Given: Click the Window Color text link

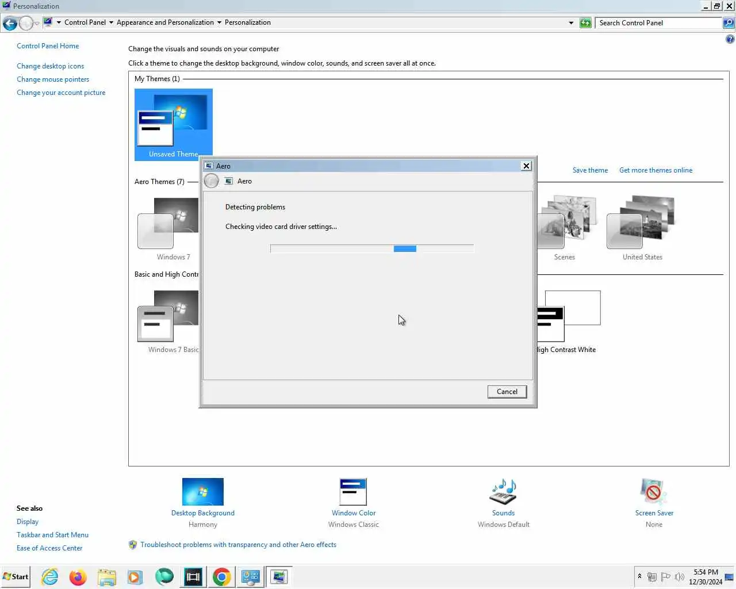Looking at the screenshot, I should point(354,513).
